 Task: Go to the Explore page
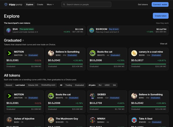(x=30, y=4)
